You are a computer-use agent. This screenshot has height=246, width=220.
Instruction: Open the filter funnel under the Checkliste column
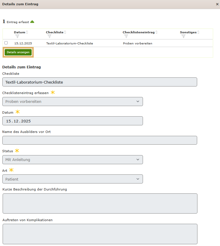click(x=49, y=36)
